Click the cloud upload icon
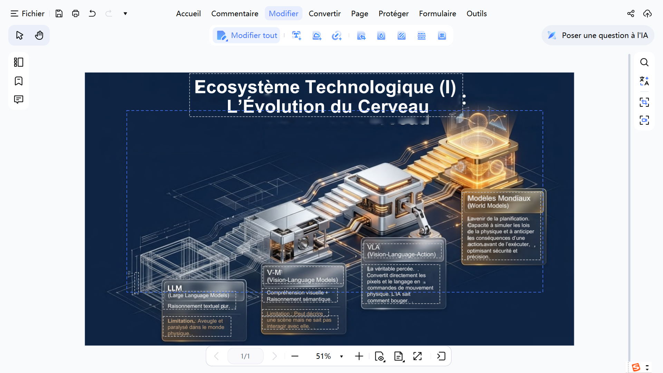 pos(647,13)
